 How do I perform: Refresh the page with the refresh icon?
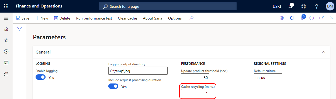(x=312, y=18)
